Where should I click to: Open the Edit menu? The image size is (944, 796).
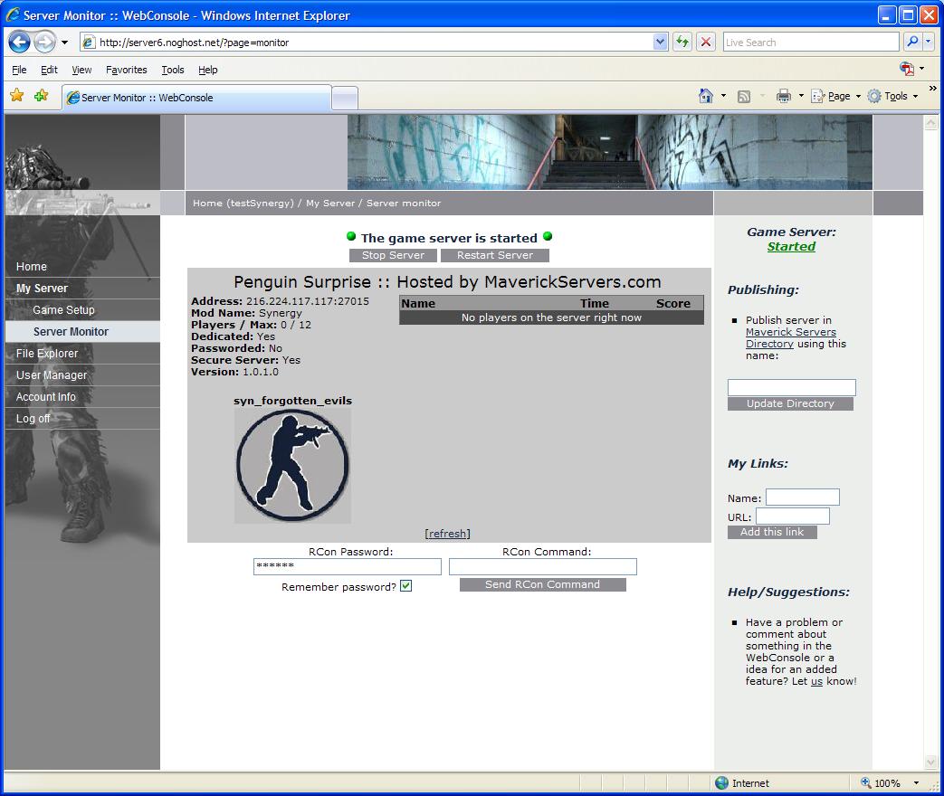49,70
